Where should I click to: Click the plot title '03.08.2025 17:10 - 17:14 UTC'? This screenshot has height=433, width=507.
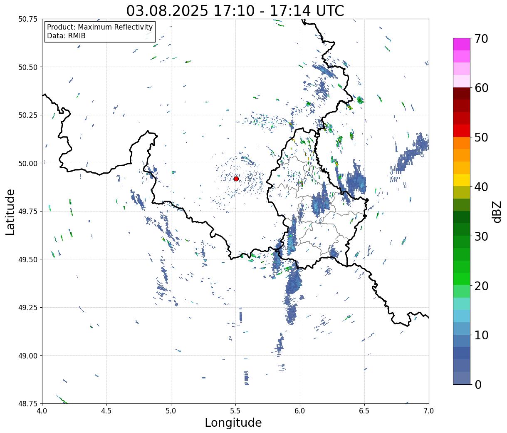(x=235, y=10)
